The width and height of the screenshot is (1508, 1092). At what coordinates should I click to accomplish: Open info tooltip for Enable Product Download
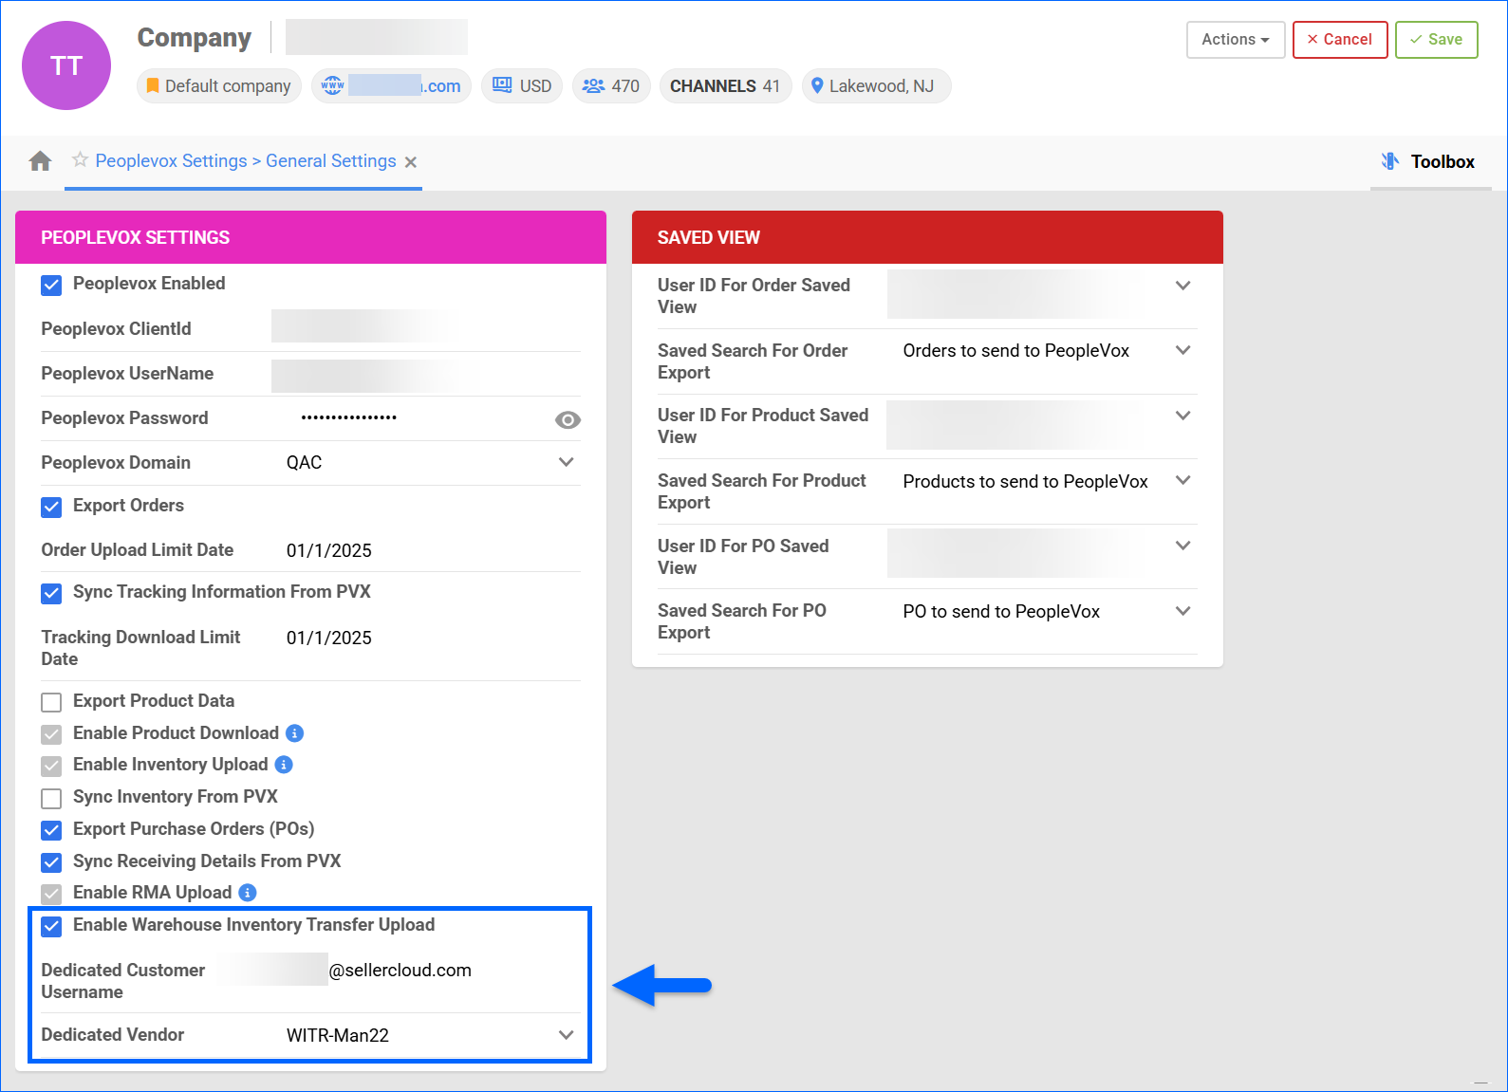[x=294, y=733]
